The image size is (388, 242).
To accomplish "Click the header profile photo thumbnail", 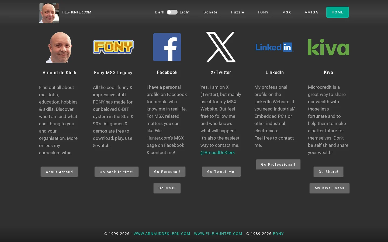I will point(49,13).
